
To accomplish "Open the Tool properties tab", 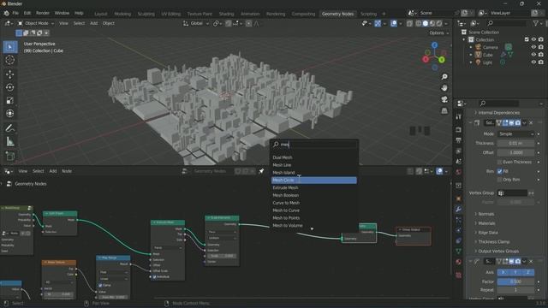I will click(458, 116).
